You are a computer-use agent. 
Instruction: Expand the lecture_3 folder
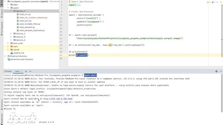[11, 37]
